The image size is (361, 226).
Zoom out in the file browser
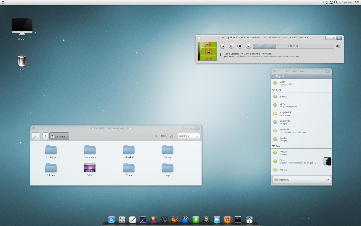point(155,136)
